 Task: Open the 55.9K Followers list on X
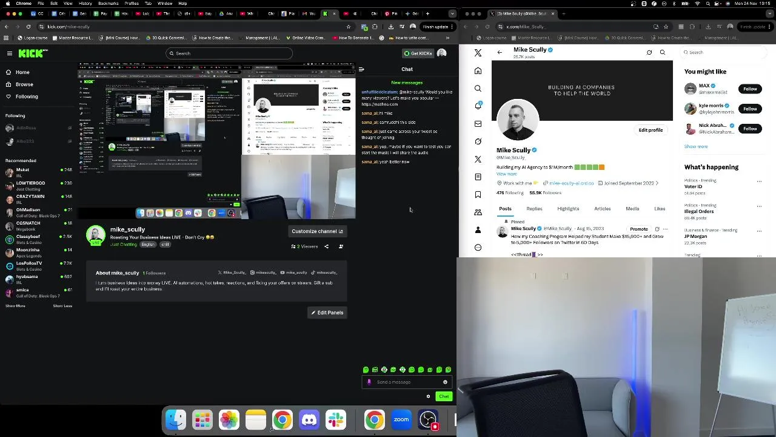(x=545, y=193)
